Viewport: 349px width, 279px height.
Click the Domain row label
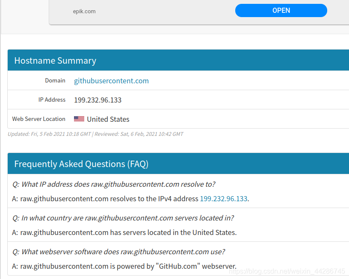[x=55, y=80]
